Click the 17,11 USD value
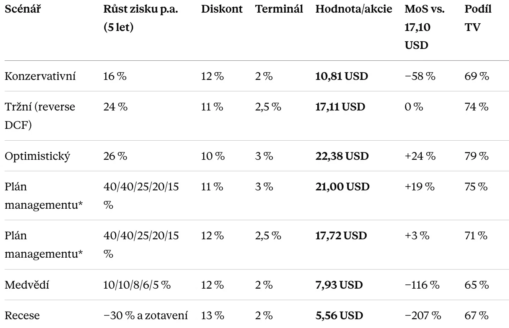Screen dimensions: 509x328 pos(340,107)
